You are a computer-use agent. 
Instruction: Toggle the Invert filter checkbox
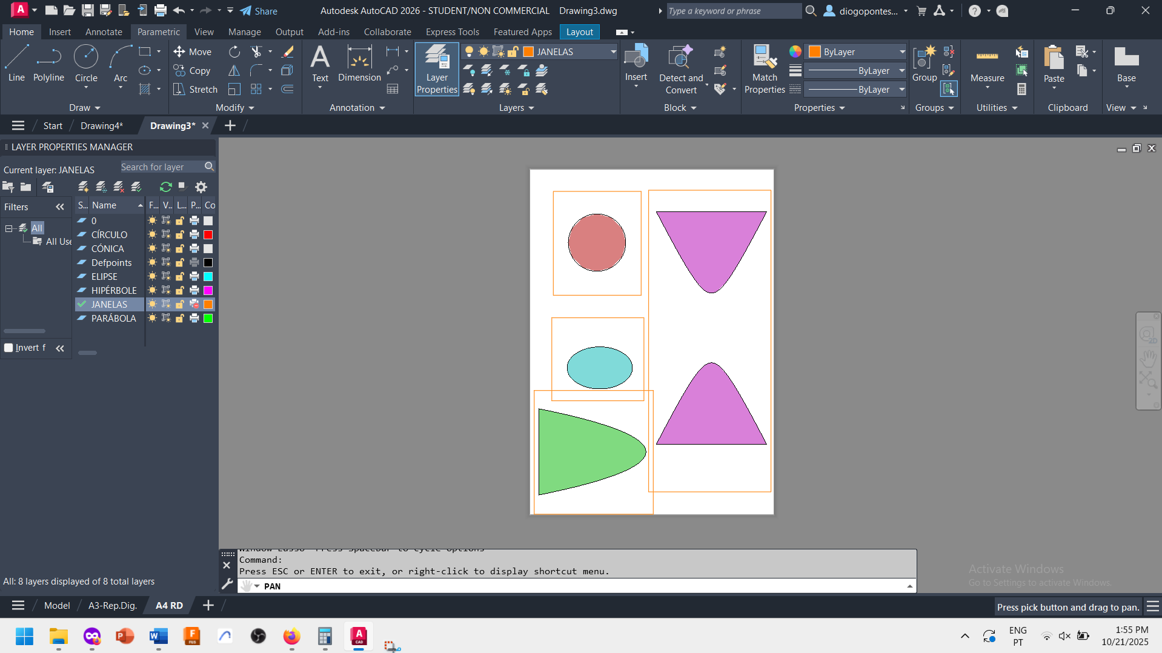pyautogui.click(x=9, y=348)
